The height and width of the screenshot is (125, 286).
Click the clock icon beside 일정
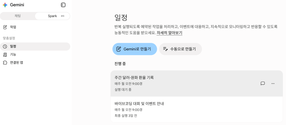tap(5, 46)
